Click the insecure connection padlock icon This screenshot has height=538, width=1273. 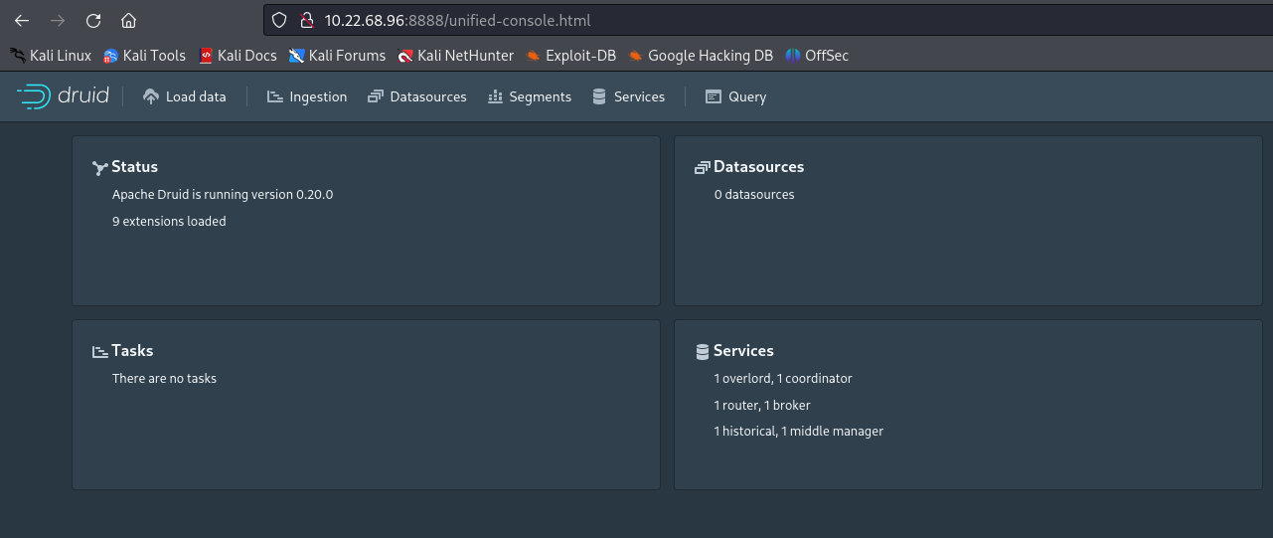(306, 20)
